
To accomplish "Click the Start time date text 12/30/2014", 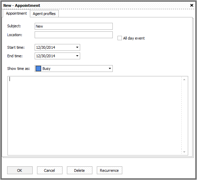I will point(46,47).
